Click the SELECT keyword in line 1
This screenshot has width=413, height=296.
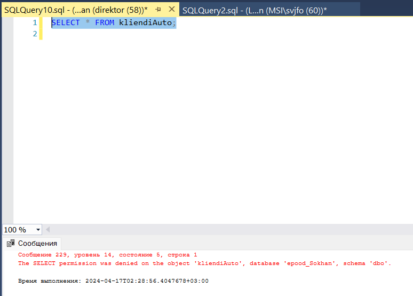66,22
